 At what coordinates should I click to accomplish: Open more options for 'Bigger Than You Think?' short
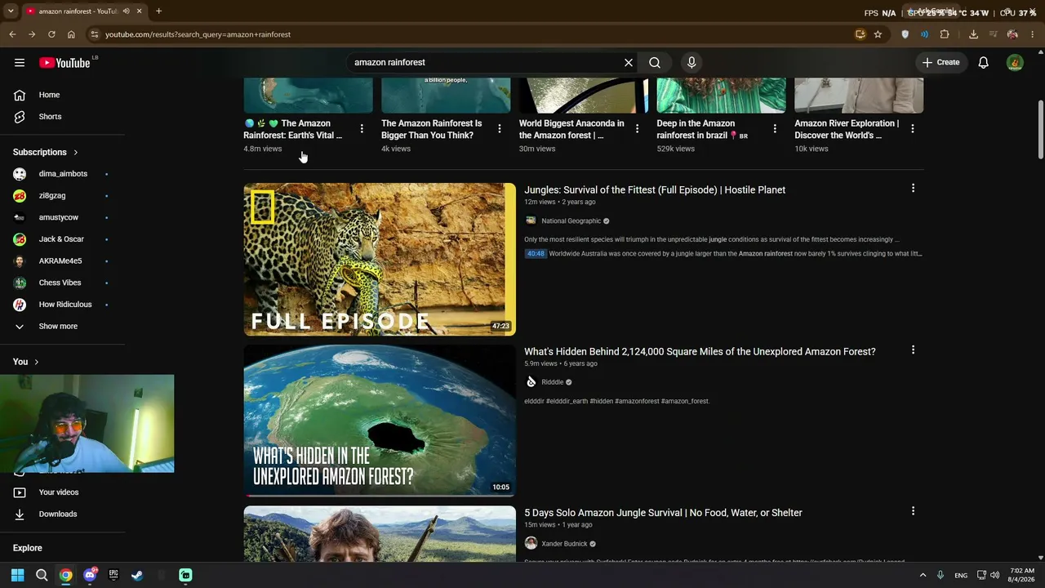500,129
